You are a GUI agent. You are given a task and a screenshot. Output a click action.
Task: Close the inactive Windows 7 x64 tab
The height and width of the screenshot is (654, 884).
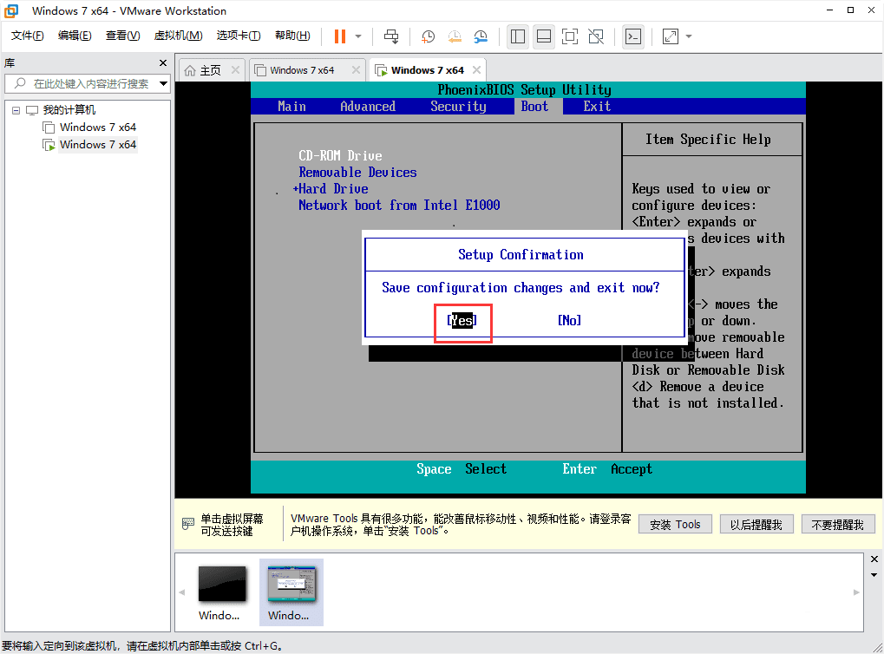tap(356, 70)
